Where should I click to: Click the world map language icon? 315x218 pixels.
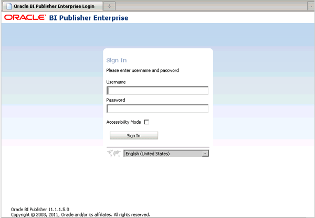click(114, 154)
